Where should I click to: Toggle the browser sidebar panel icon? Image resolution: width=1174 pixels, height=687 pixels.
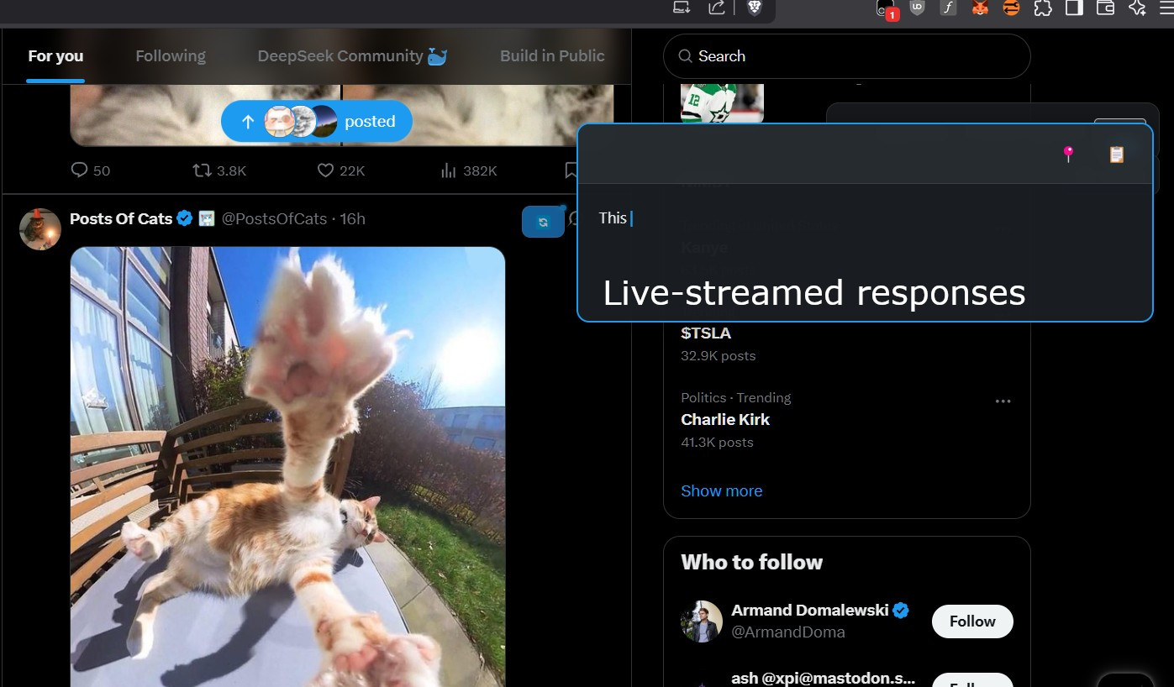[1074, 8]
